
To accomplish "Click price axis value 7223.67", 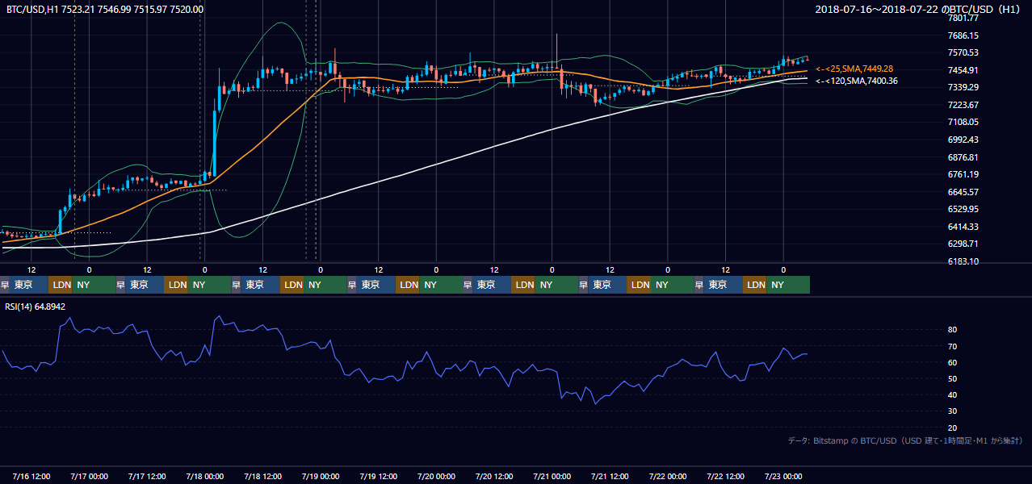I will 963,105.
